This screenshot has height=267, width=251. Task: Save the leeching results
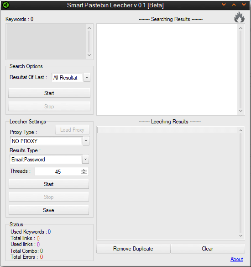[49, 210]
